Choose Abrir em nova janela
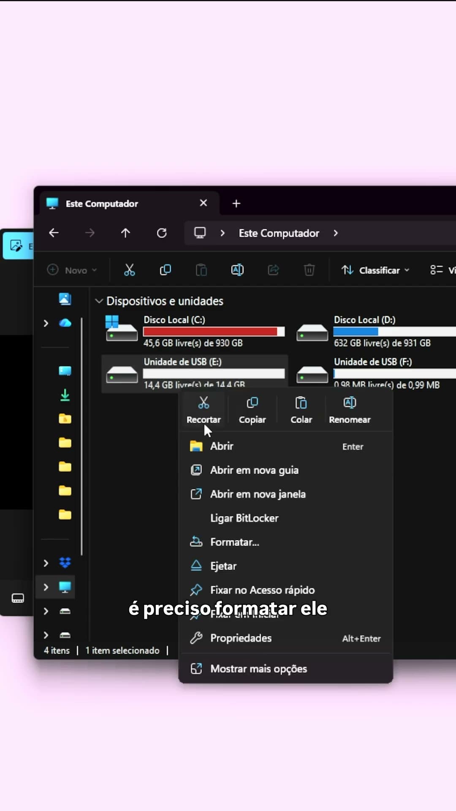 (x=286, y=494)
